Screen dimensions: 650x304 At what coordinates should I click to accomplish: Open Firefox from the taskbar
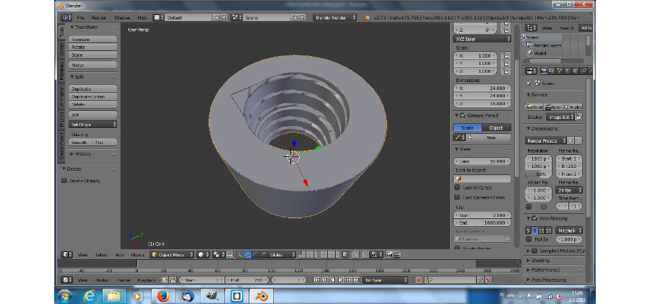[x=162, y=295]
